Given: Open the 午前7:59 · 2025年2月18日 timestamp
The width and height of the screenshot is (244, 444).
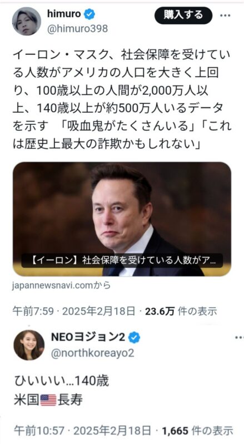Looking at the screenshot, I should click(x=74, y=311).
